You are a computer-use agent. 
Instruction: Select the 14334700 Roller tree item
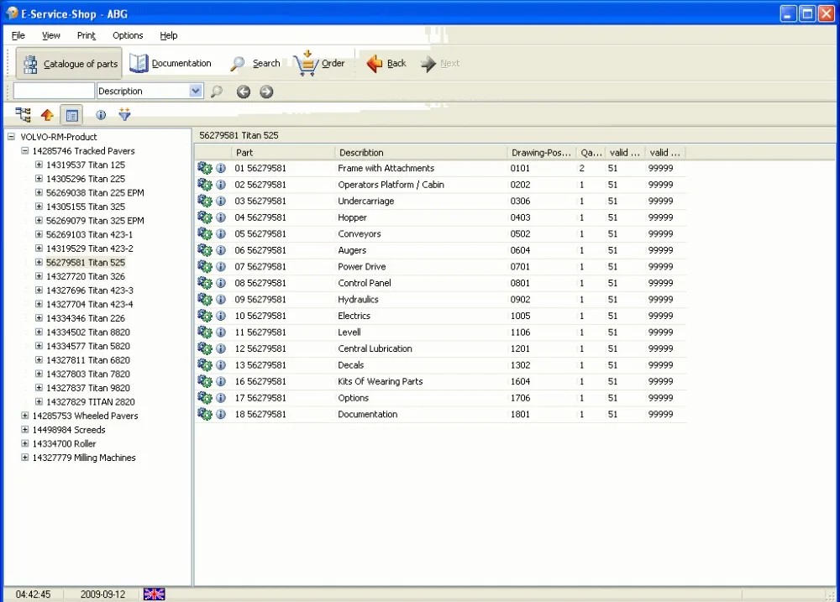click(x=65, y=443)
